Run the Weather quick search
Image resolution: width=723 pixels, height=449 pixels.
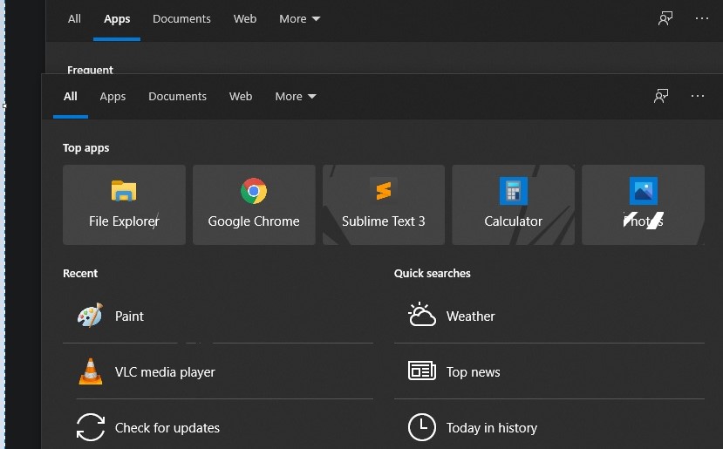[549, 316]
